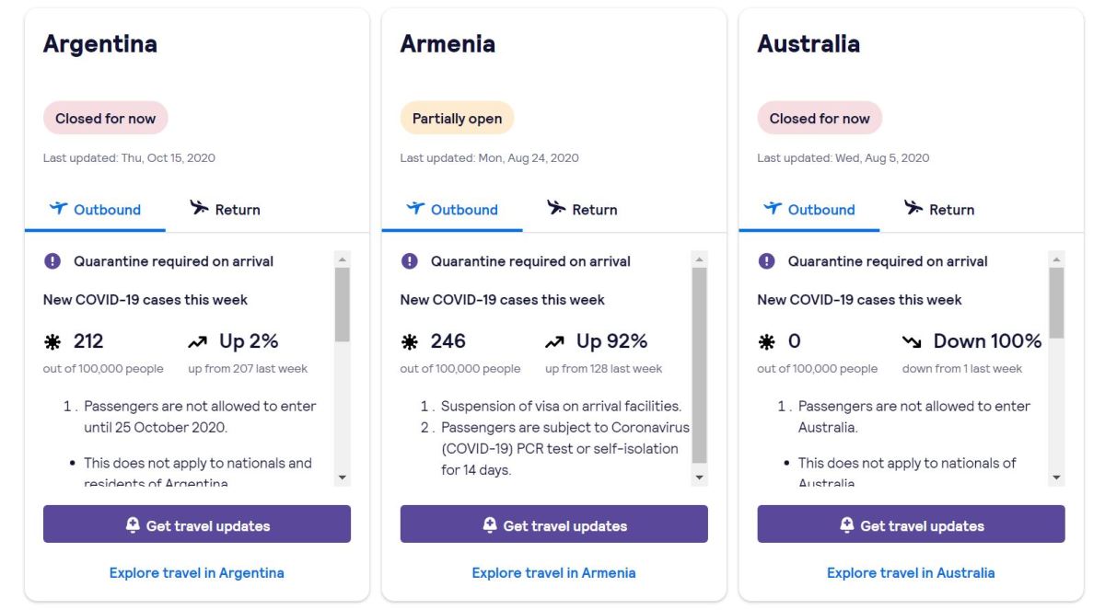
Task: Select the Outbound tab for Australia
Action: point(809,209)
